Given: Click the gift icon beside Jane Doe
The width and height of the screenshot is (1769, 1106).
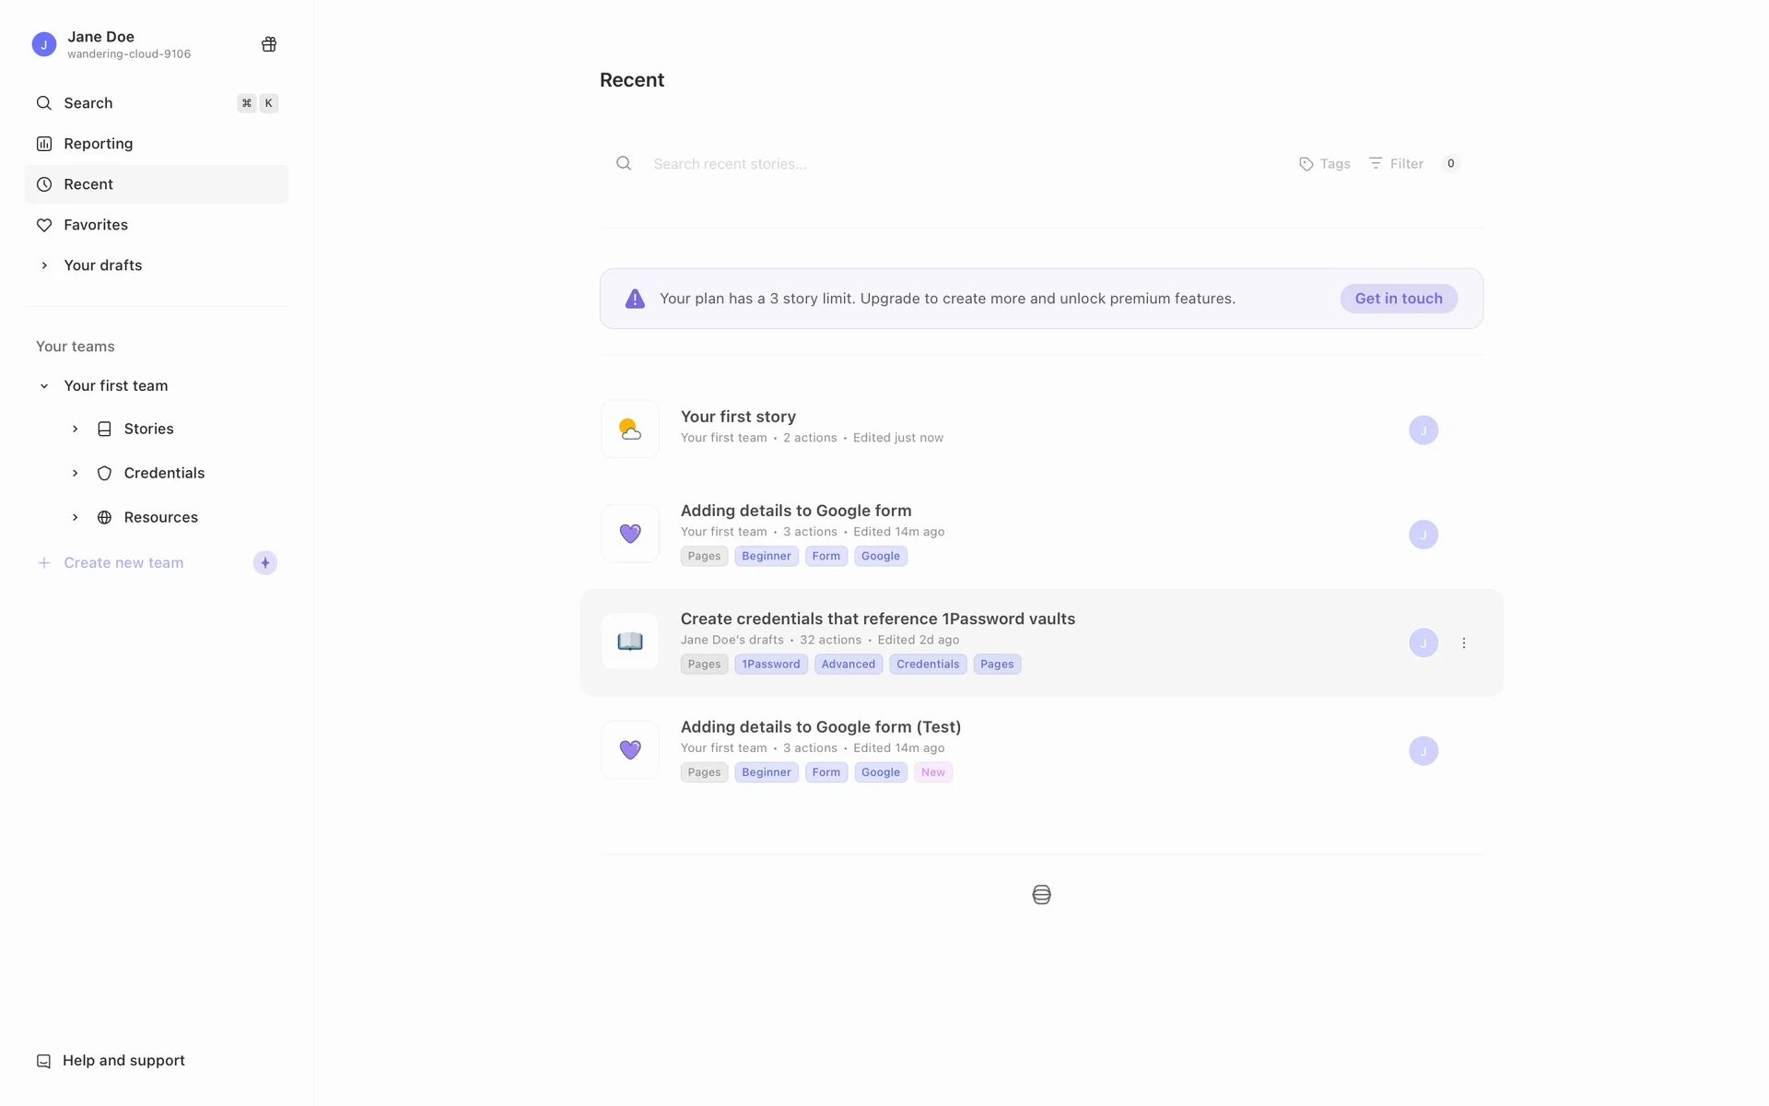Looking at the screenshot, I should (x=269, y=44).
